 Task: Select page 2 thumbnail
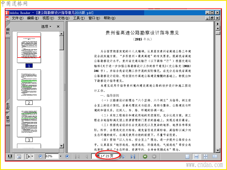click(x=29, y=85)
